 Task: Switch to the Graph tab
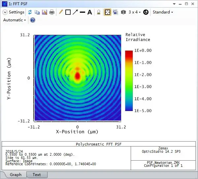click(x=16, y=175)
